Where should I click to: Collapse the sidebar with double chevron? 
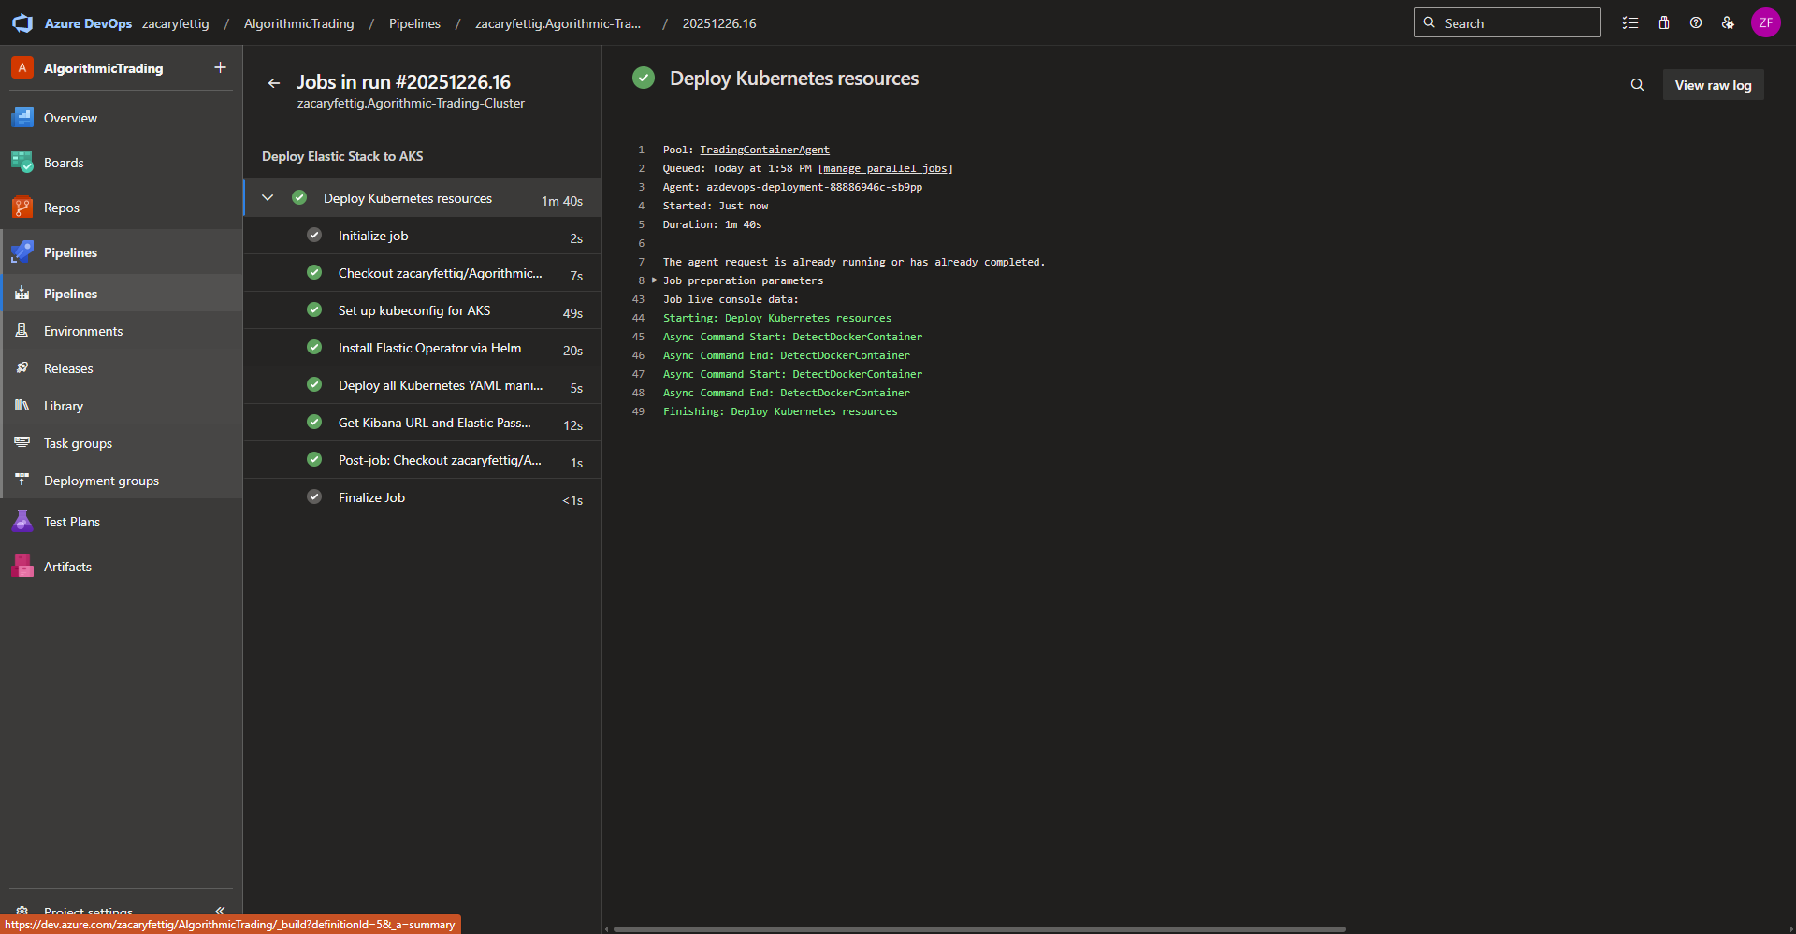click(220, 910)
